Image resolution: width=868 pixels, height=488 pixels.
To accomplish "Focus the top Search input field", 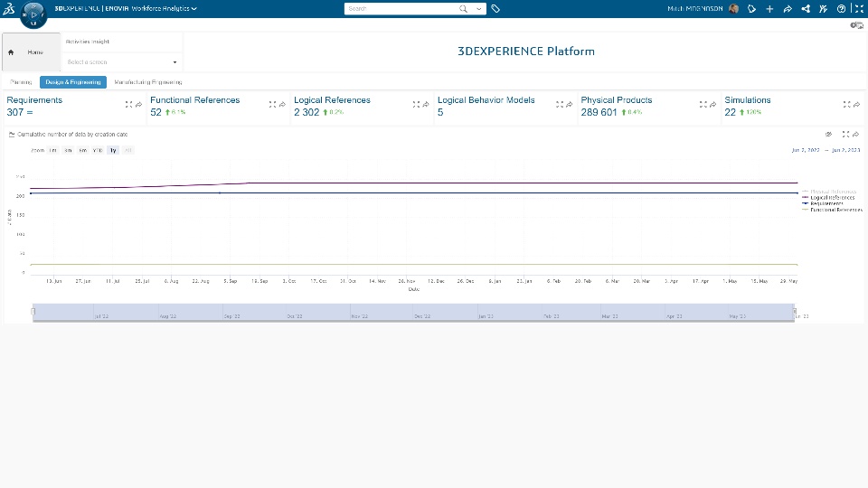I will 401,9.
